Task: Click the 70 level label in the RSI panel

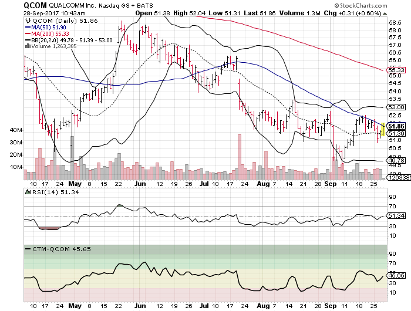Action: [x=392, y=207]
